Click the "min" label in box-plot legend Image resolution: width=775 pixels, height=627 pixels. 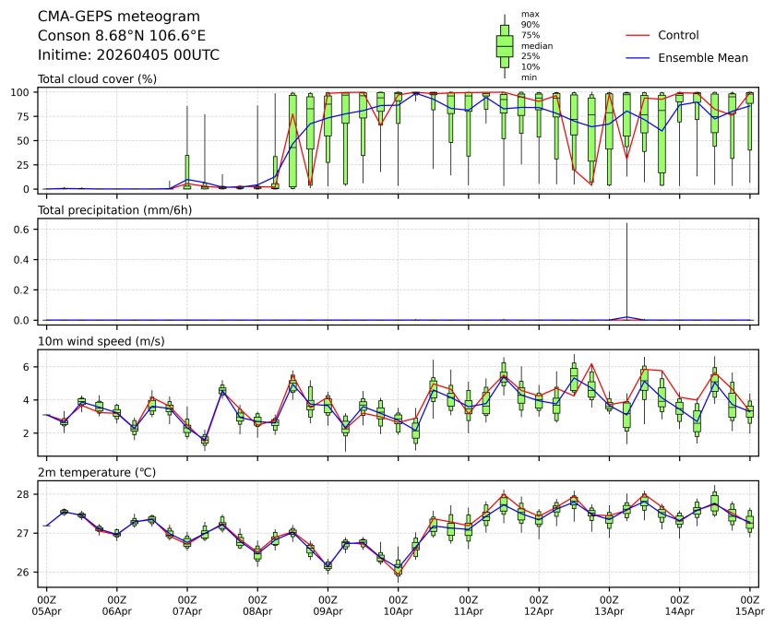pyautogui.click(x=529, y=77)
